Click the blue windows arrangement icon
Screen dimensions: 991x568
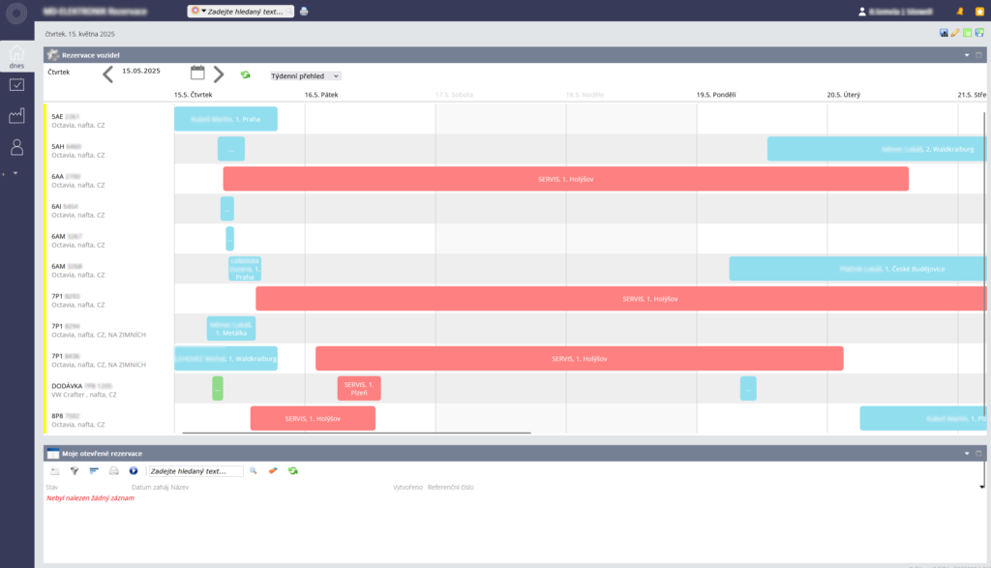979,33
